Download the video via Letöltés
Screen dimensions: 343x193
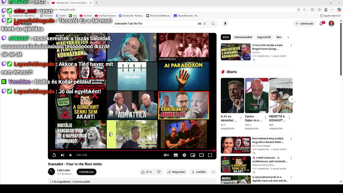[199, 172]
